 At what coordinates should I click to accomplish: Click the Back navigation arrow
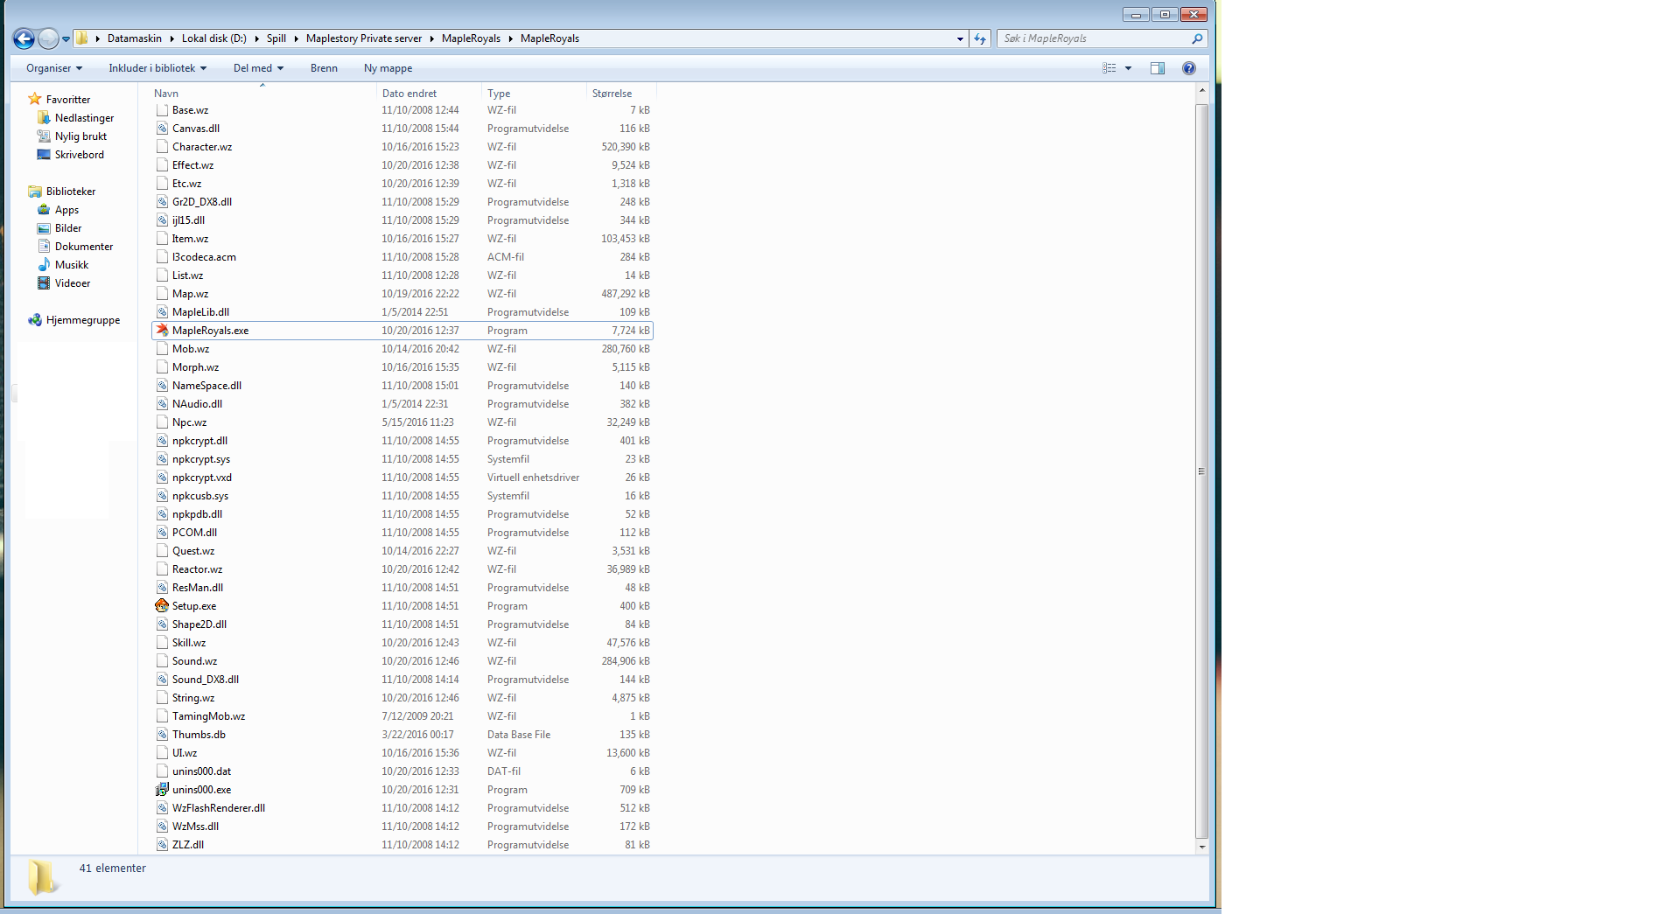(24, 38)
